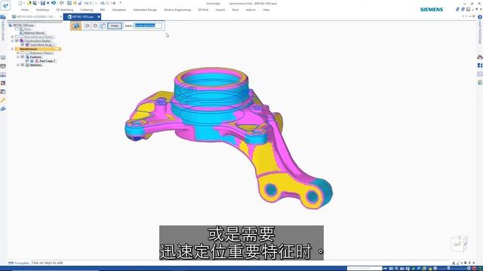This screenshot has width=483, height=271.
Task: Toggle the Features checkbox
Action: (23, 57)
